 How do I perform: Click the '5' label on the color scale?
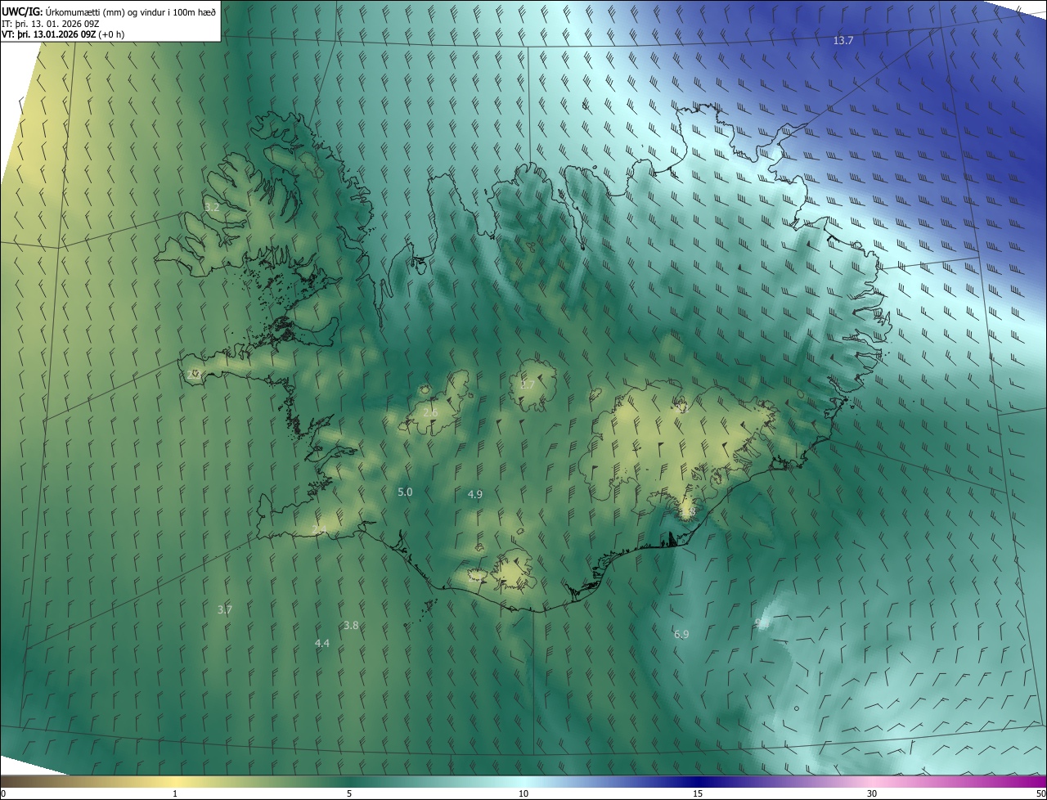[349, 794]
